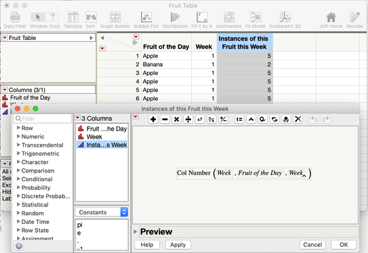Launch Bubble Plot from toolbar
This screenshot has width=368, height=253.
tap(146, 20)
